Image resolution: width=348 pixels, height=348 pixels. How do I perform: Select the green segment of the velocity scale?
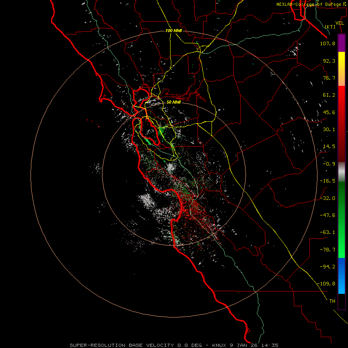pos(341,220)
